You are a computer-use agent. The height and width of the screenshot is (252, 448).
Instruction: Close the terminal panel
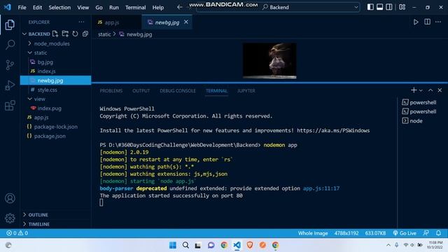pyautogui.click(x=440, y=90)
